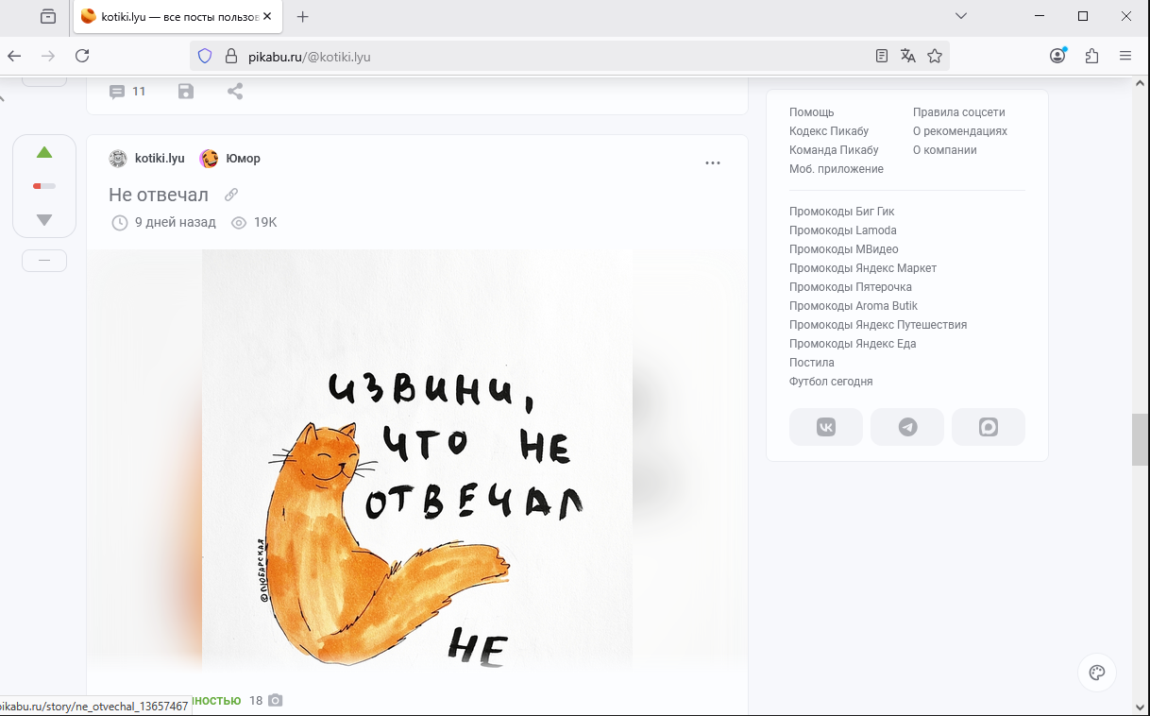Open the extensions panel

coord(1091,56)
